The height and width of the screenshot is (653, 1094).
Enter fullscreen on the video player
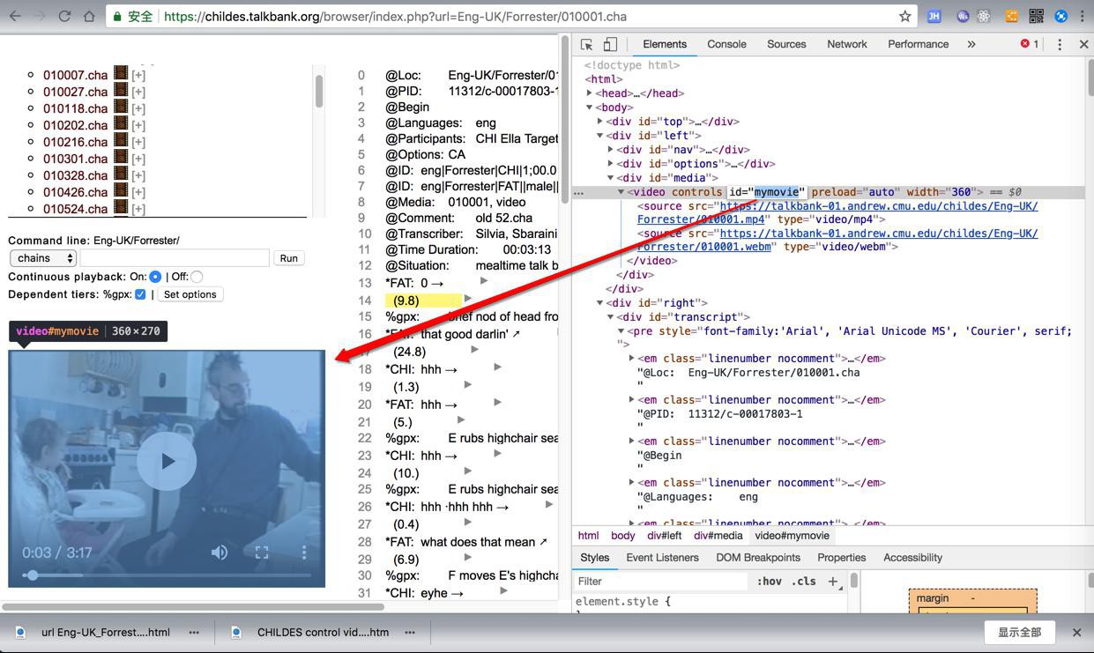tap(262, 552)
